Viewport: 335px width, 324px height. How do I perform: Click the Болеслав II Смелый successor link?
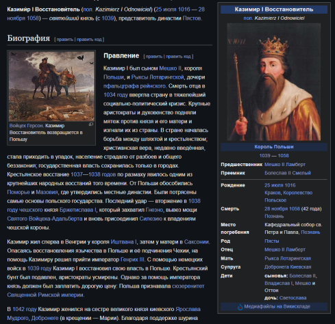tap(288, 173)
